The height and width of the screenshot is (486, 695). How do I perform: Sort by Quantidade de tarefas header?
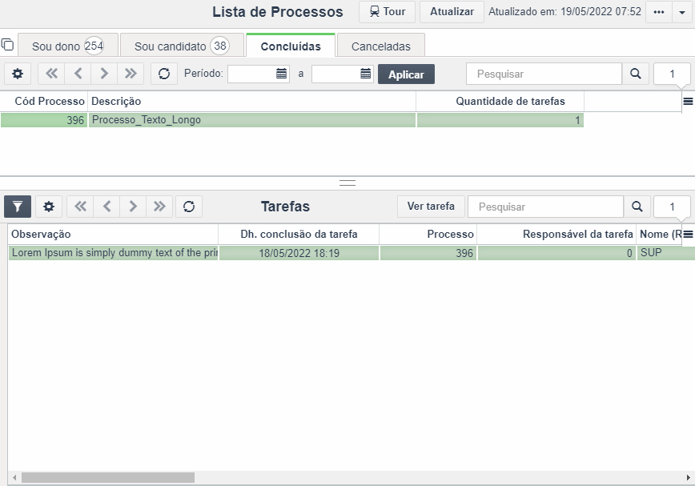click(x=500, y=102)
